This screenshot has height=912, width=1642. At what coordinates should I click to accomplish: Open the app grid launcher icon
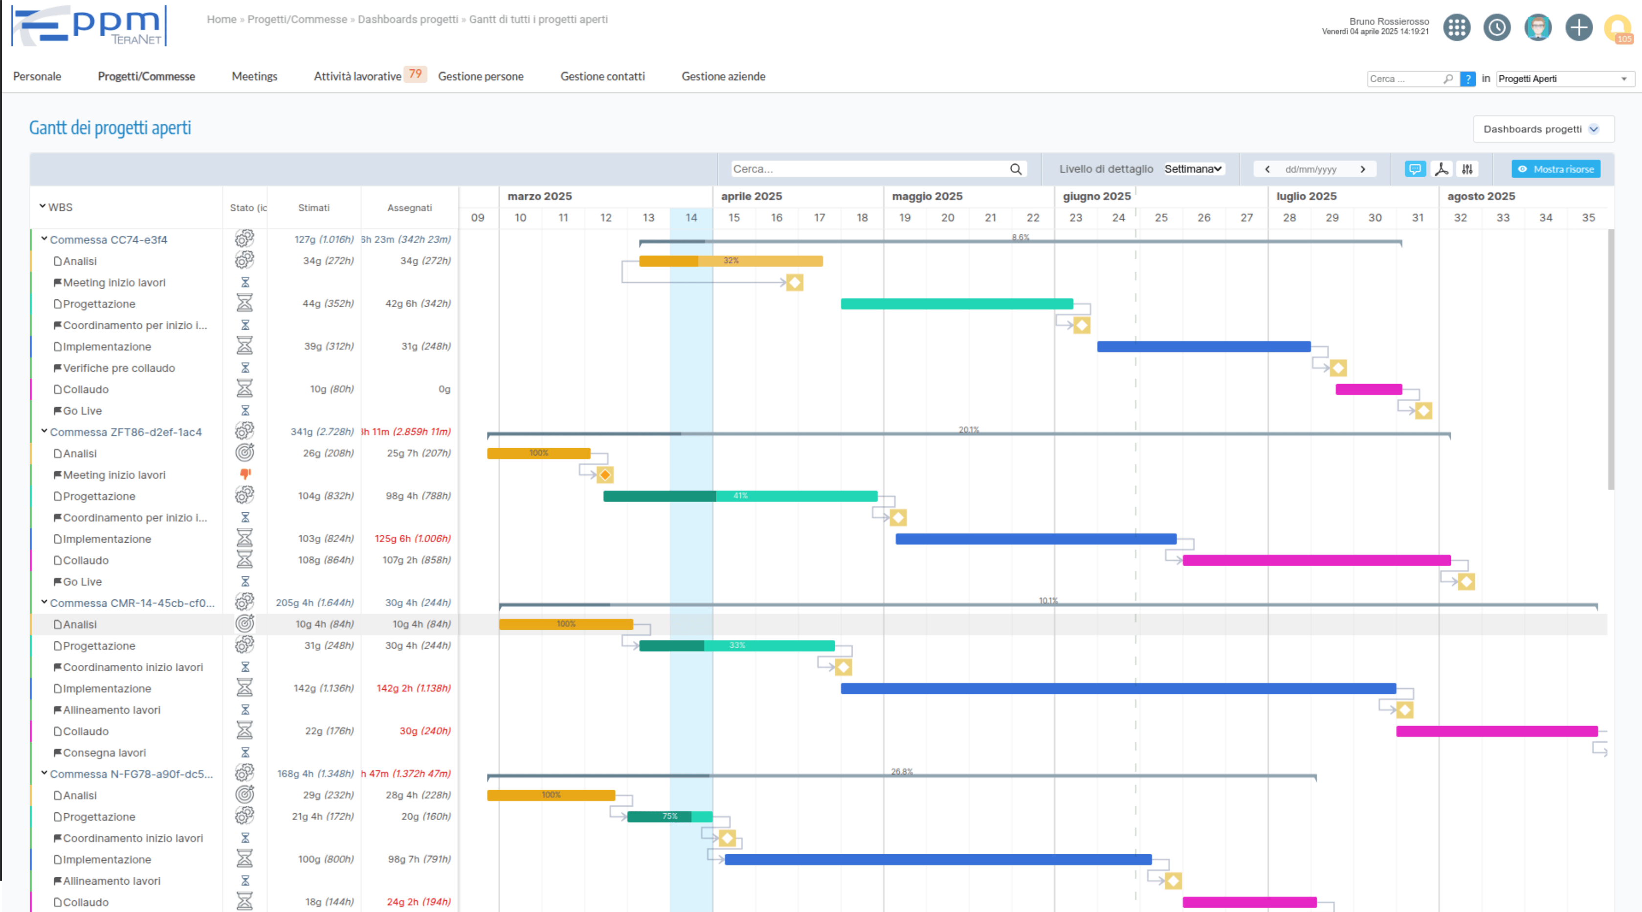[1457, 27]
